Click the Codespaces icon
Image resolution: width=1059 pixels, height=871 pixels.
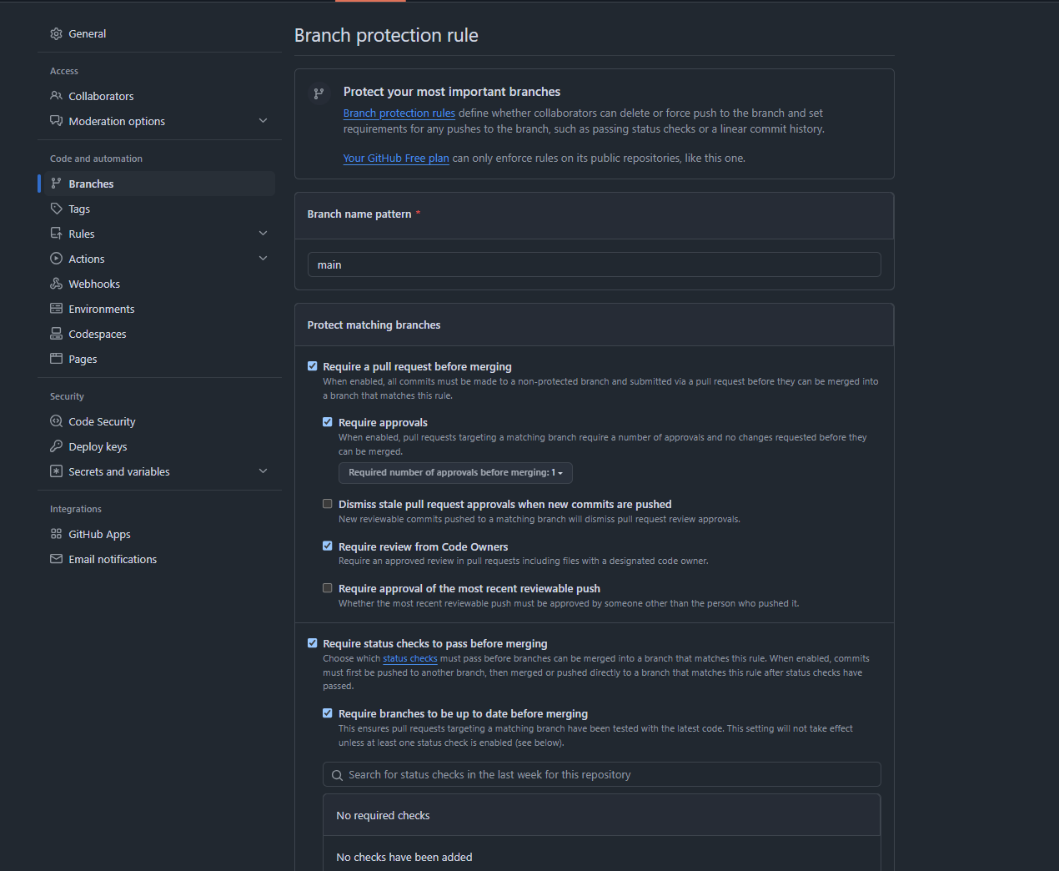click(x=56, y=334)
